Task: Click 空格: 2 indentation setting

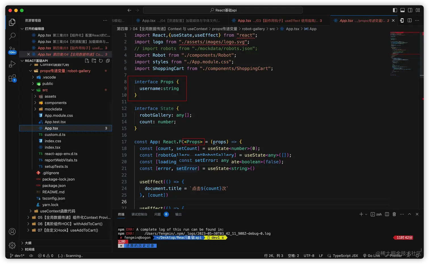Action: [x=293, y=256]
